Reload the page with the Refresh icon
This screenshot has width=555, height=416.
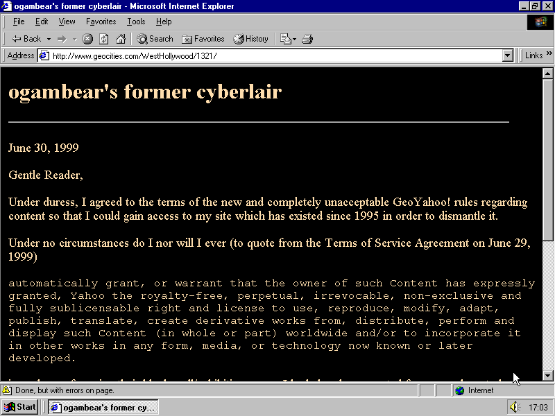pos(103,39)
